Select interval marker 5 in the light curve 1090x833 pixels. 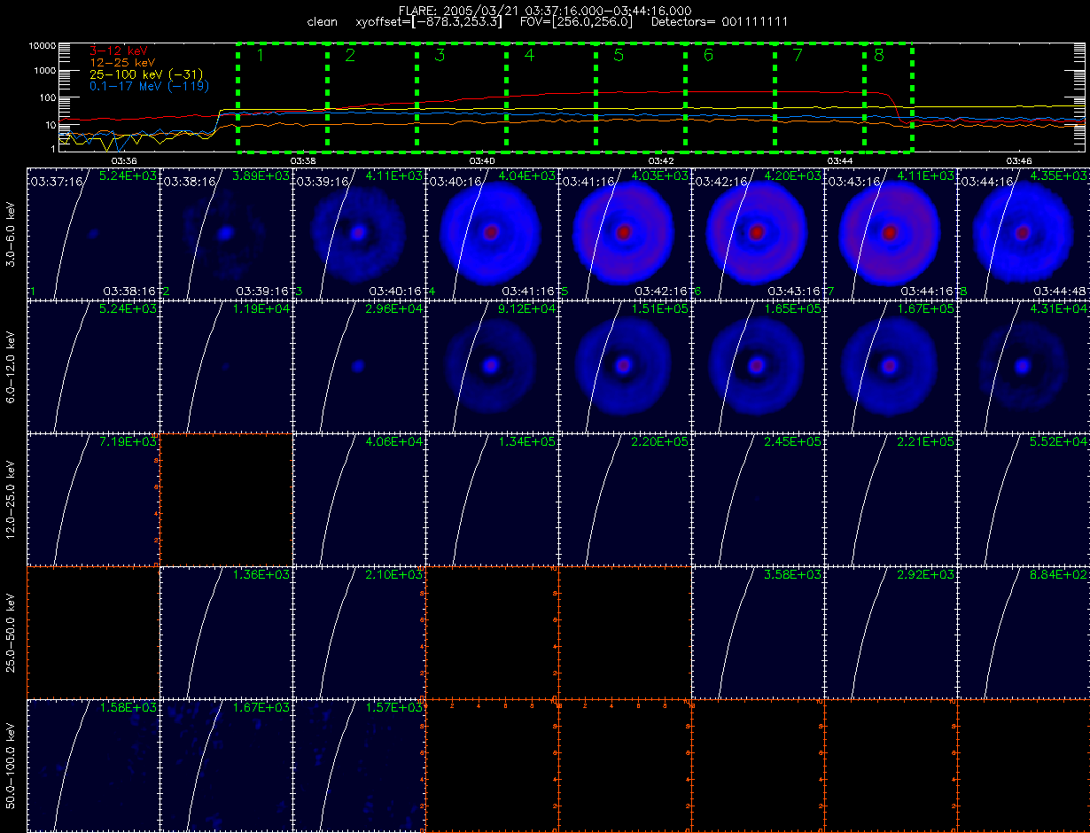click(619, 56)
